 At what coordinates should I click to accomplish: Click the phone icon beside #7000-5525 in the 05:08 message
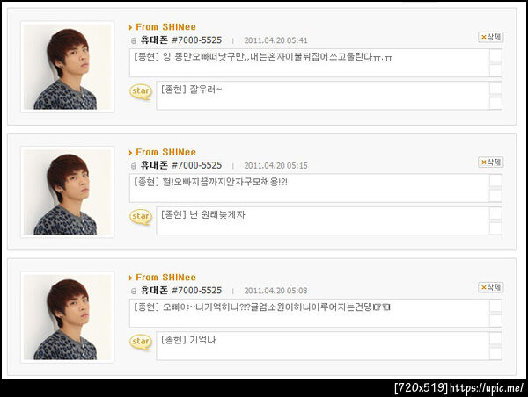[134, 291]
